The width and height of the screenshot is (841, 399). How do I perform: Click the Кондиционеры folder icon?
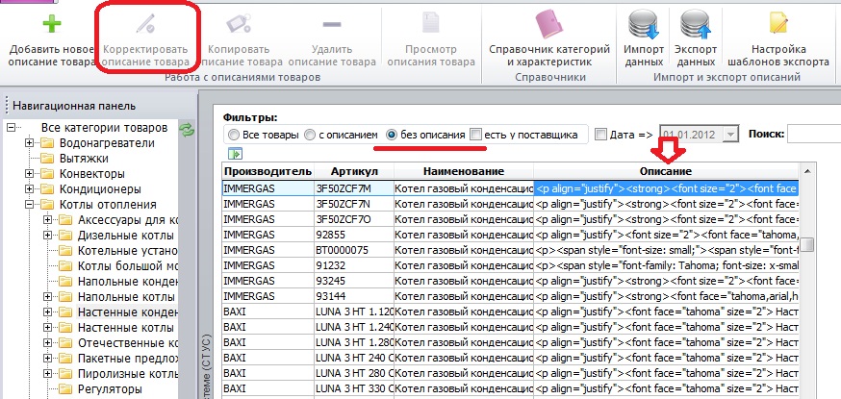48,189
